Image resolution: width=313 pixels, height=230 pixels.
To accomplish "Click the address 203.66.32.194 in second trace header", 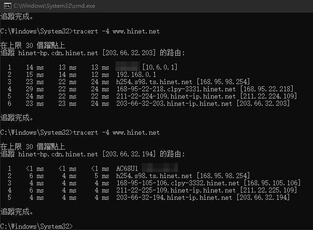I will [x=129, y=154].
